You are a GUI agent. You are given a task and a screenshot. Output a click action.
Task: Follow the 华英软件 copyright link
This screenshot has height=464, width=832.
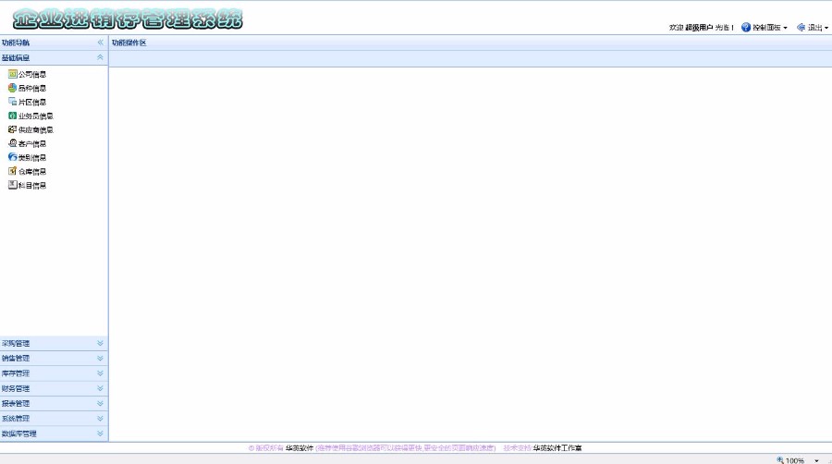tap(300, 447)
